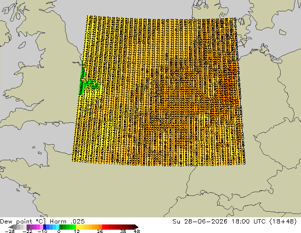Click the gray left arrow of the color scale

pyautogui.click(x=11, y=227)
